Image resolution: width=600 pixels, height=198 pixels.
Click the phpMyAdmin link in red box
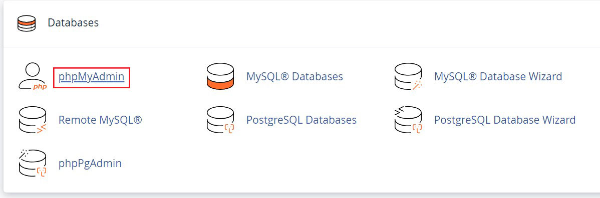[92, 77]
